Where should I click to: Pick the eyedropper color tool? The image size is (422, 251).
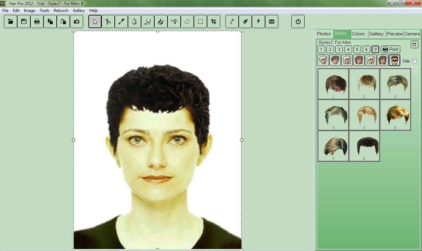coord(121,21)
